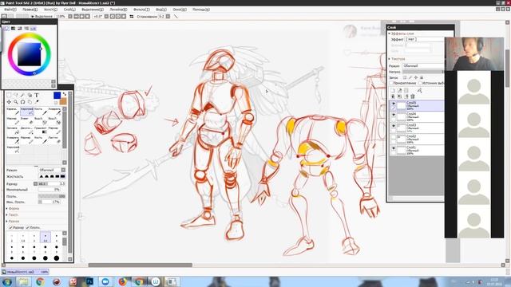The image size is (511, 287).
Task: Open the Фильтр menu
Action: 141,10
